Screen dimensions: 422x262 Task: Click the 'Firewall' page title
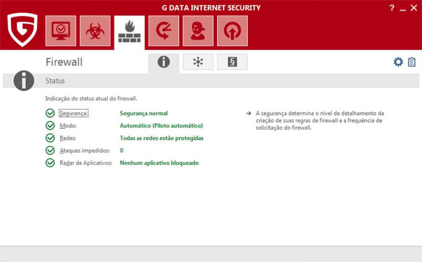coord(64,62)
